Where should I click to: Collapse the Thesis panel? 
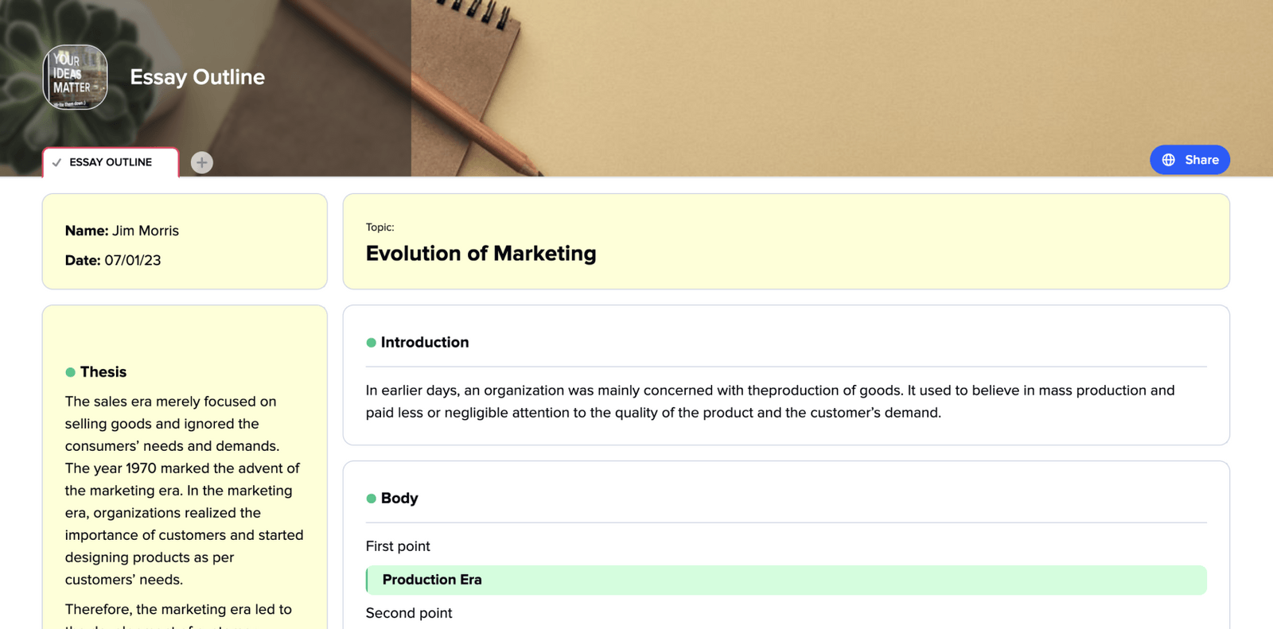(x=103, y=371)
